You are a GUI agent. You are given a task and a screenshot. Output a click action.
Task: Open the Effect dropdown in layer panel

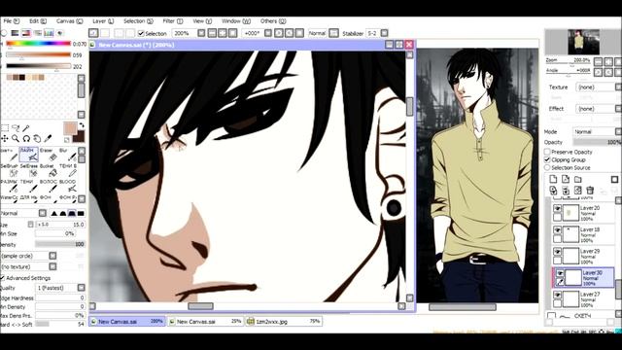coord(599,108)
